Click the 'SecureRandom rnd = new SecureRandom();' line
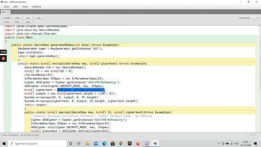The image size is (261, 147). (55, 67)
